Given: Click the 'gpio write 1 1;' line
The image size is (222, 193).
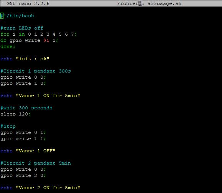Looking at the screenshot, I should (x=23, y=139).
